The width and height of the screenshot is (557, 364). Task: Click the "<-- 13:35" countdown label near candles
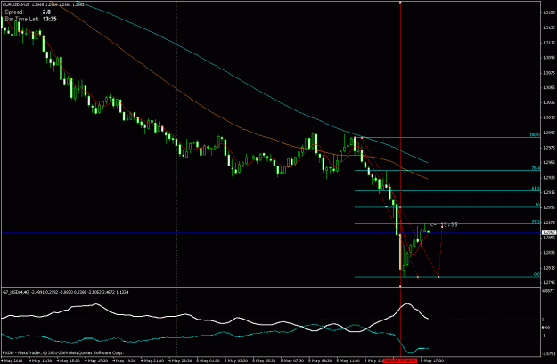[x=443, y=224]
